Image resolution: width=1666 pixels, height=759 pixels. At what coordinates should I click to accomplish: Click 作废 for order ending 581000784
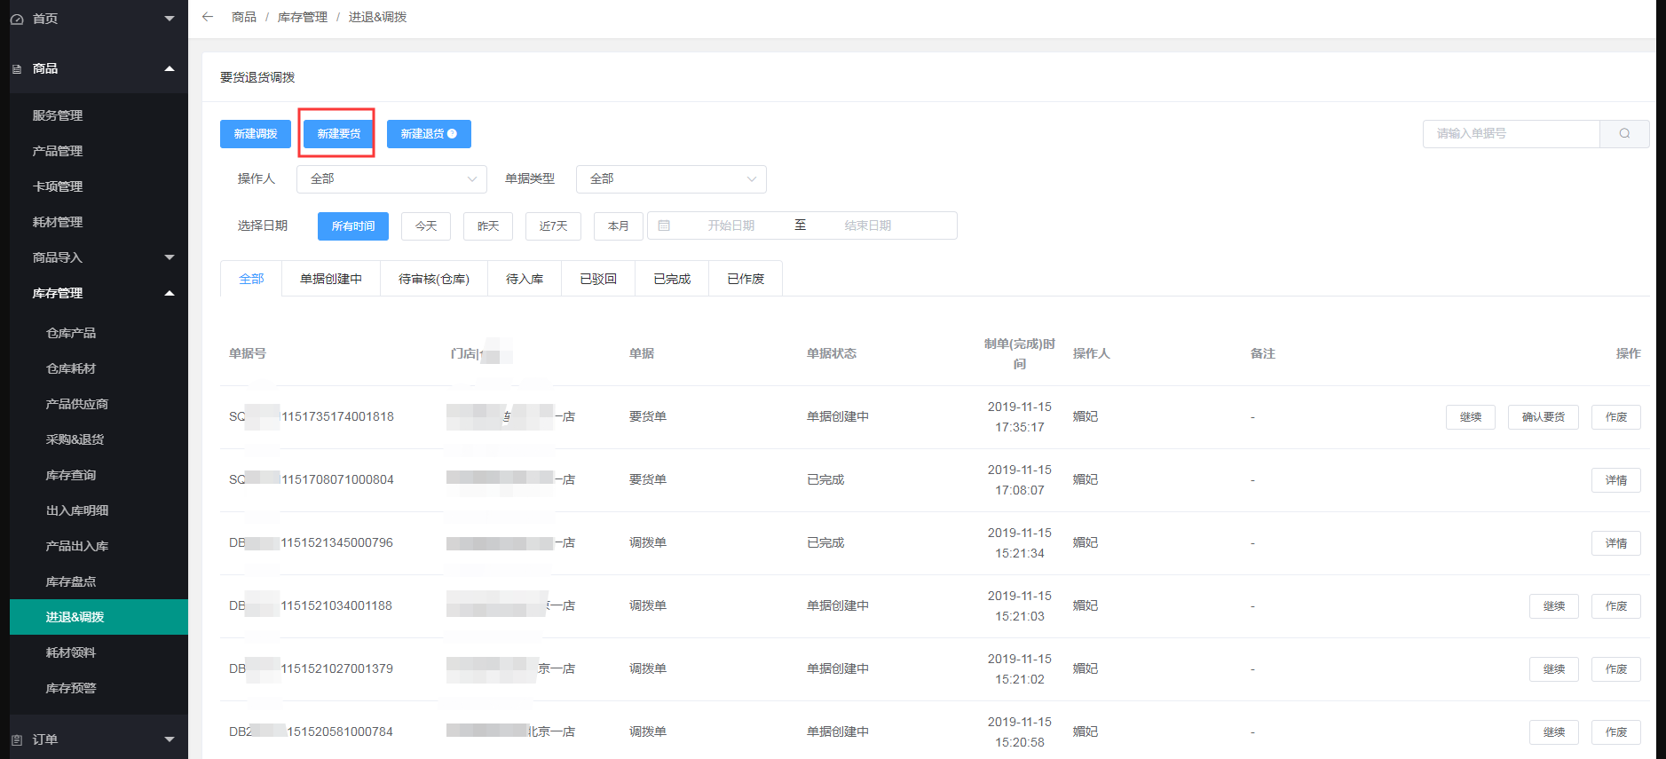[x=1616, y=732]
